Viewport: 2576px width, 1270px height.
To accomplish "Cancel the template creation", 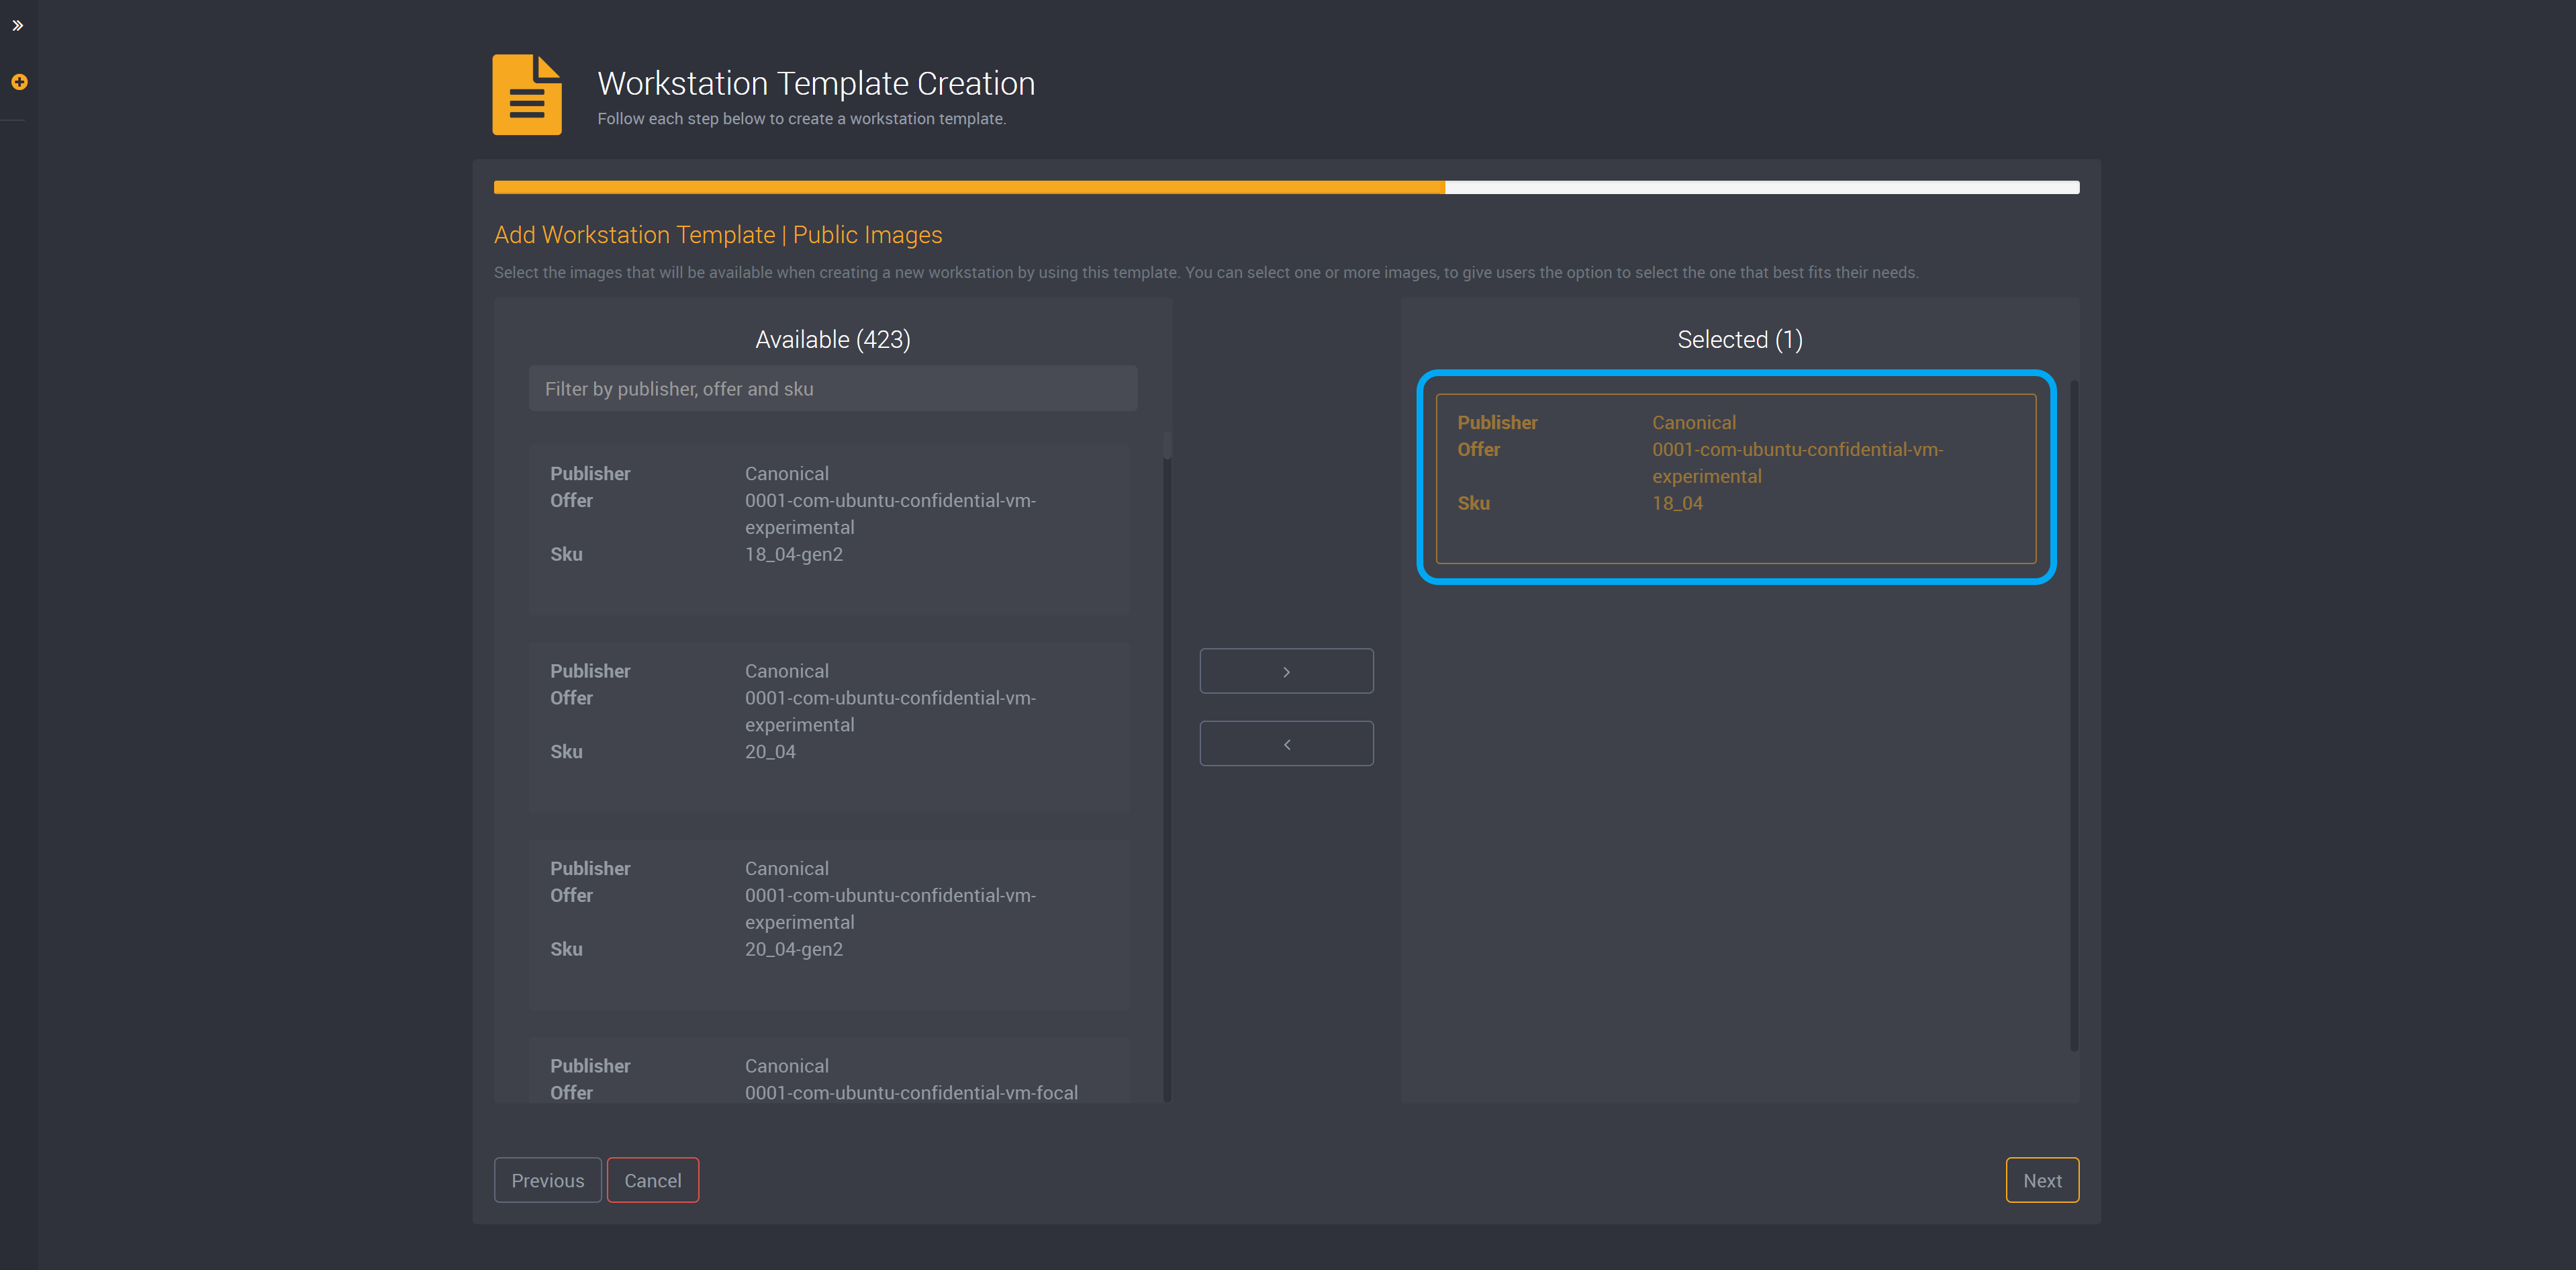I will coord(653,1180).
